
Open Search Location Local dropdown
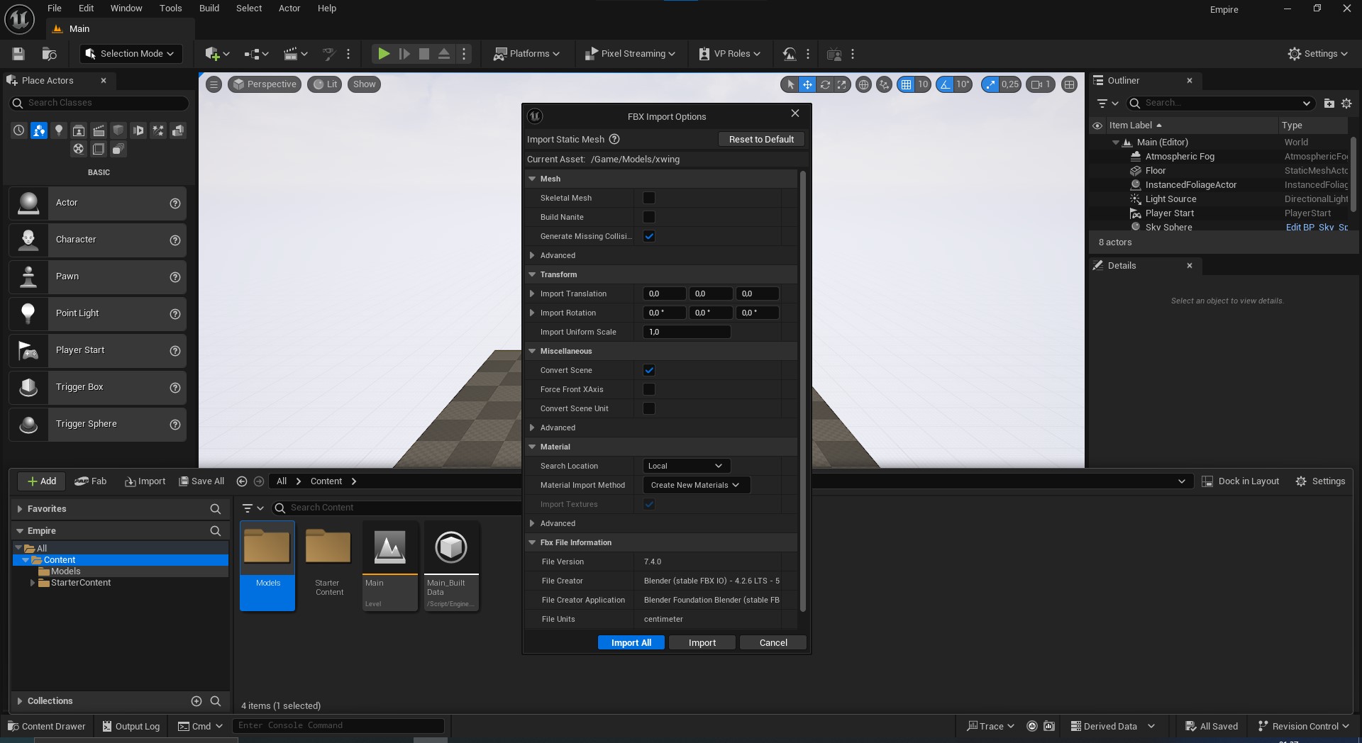(x=686, y=466)
